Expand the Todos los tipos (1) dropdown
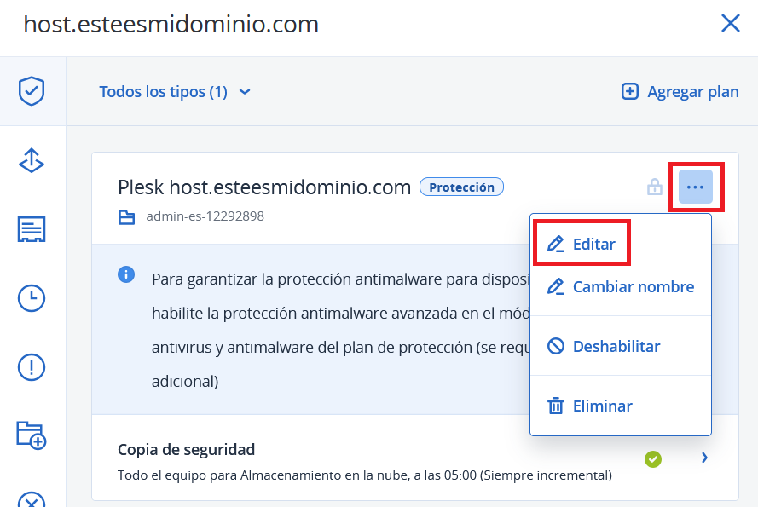 [x=175, y=91]
